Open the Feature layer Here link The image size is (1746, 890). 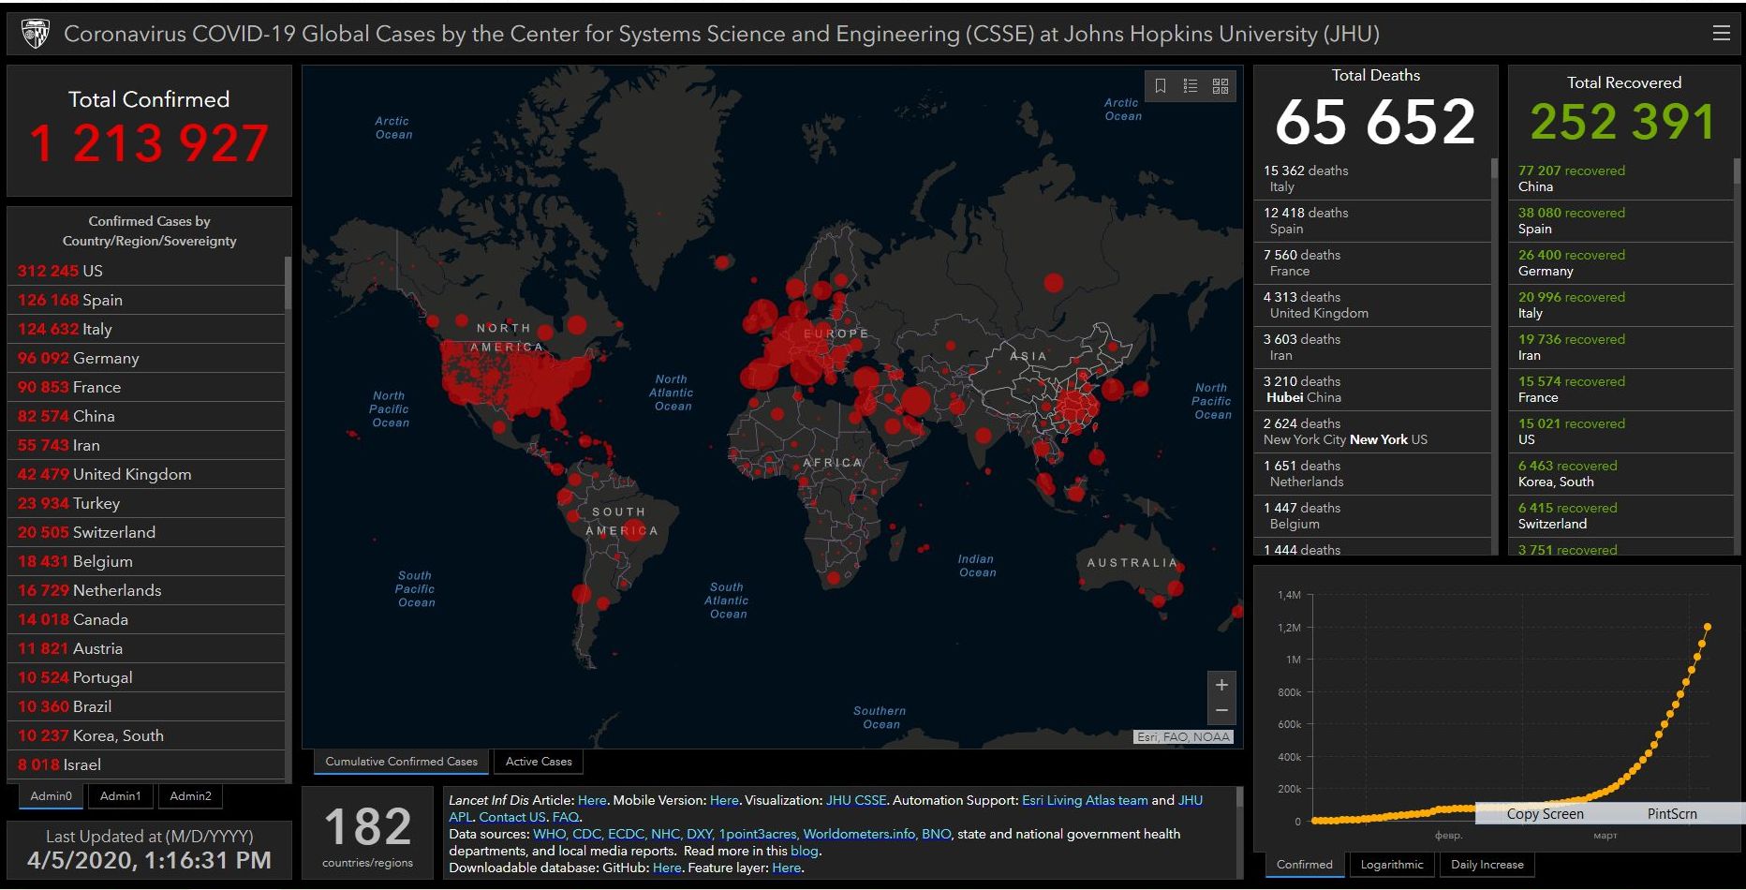[x=787, y=868]
